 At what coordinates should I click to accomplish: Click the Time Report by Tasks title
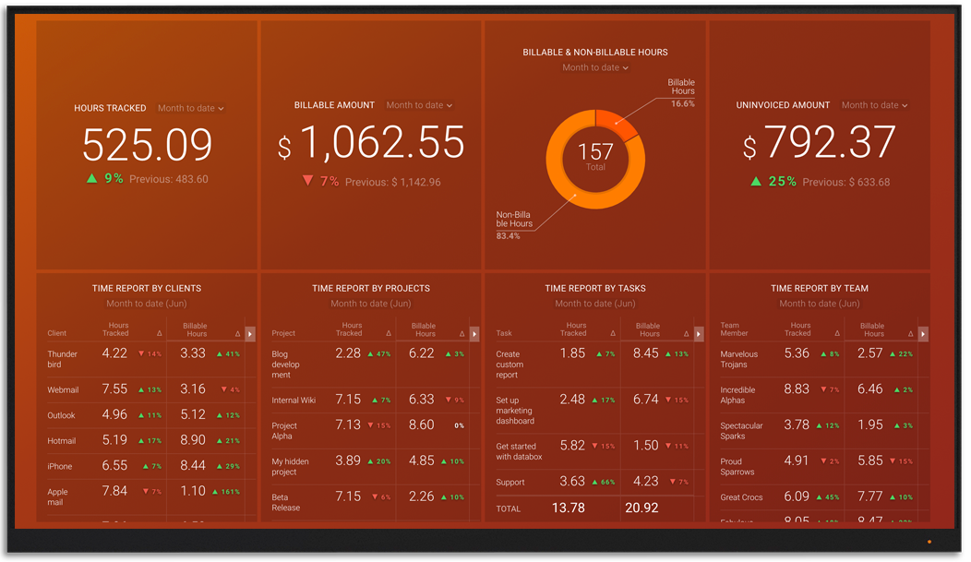595,288
